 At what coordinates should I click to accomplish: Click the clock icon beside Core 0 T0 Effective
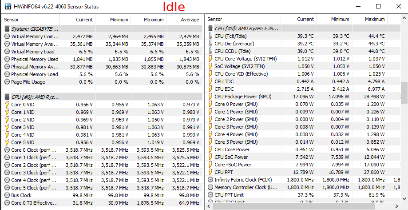(x=7, y=203)
